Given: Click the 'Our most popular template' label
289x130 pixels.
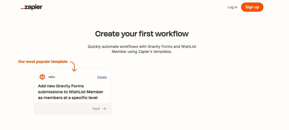Looking at the screenshot, I should [x=43, y=62].
